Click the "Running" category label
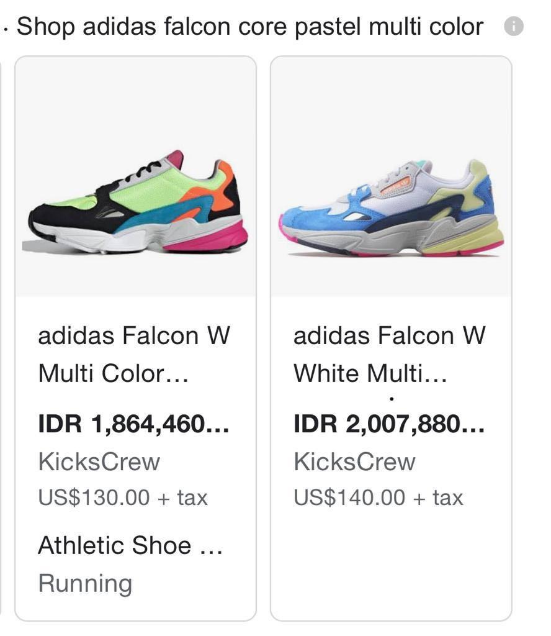Image resolution: width=551 pixels, height=636 pixels. point(85,584)
